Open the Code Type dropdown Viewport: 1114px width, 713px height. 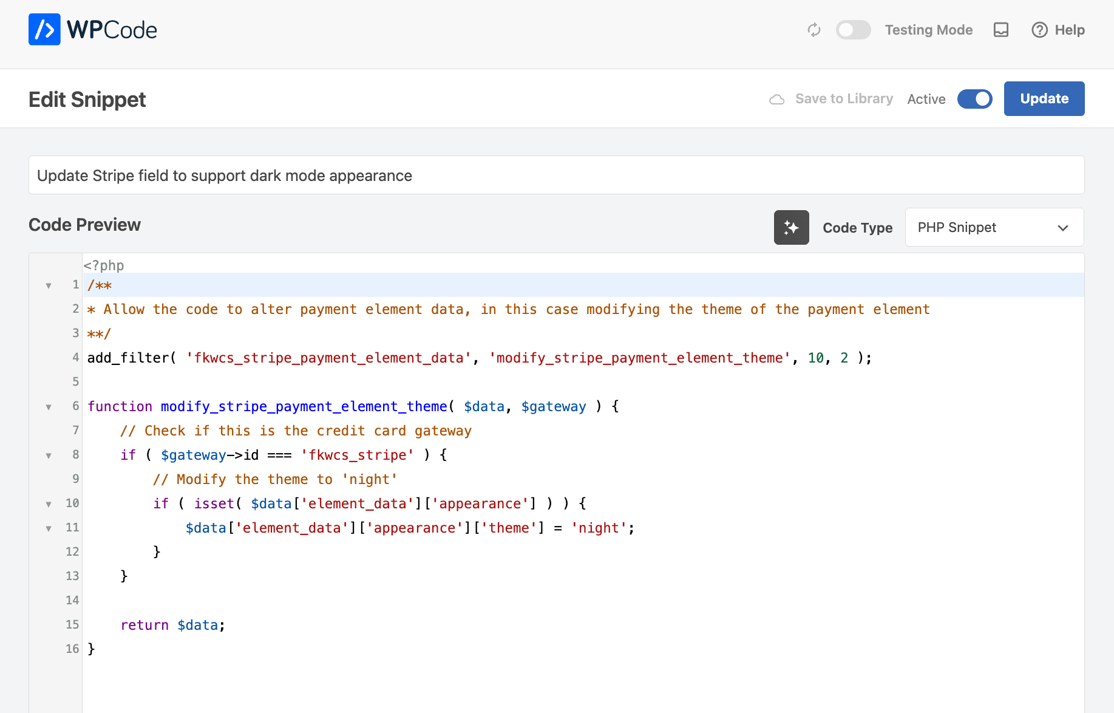pyautogui.click(x=994, y=228)
